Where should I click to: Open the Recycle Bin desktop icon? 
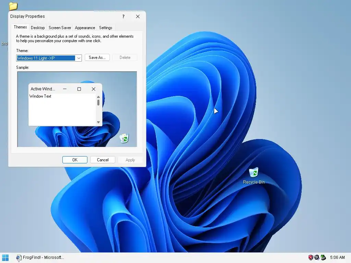tap(254, 173)
